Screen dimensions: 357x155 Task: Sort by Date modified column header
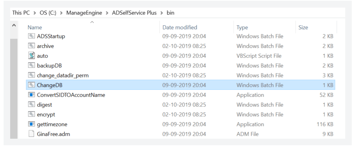pyautogui.click(x=180, y=27)
